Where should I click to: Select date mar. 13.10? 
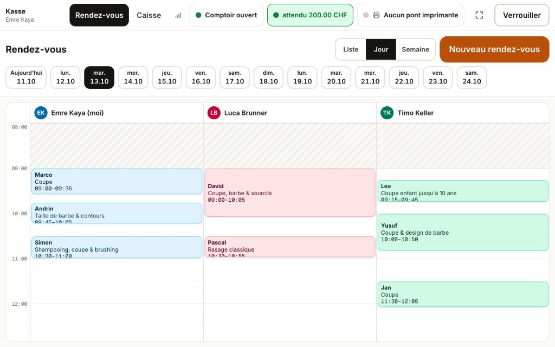pos(99,77)
